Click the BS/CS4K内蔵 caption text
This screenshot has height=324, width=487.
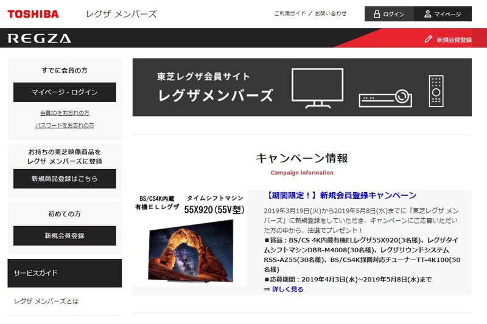(157, 199)
